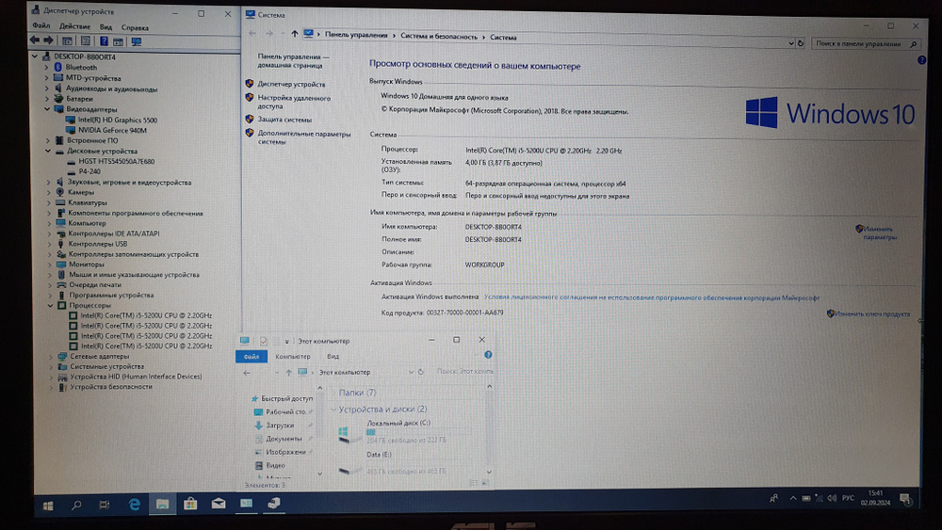Open the Microsoft license terms link
942x530 pixels.
coord(652,297)
